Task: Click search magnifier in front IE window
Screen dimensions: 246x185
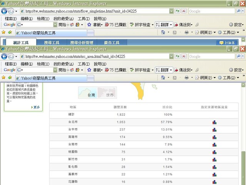Action: 239,56
